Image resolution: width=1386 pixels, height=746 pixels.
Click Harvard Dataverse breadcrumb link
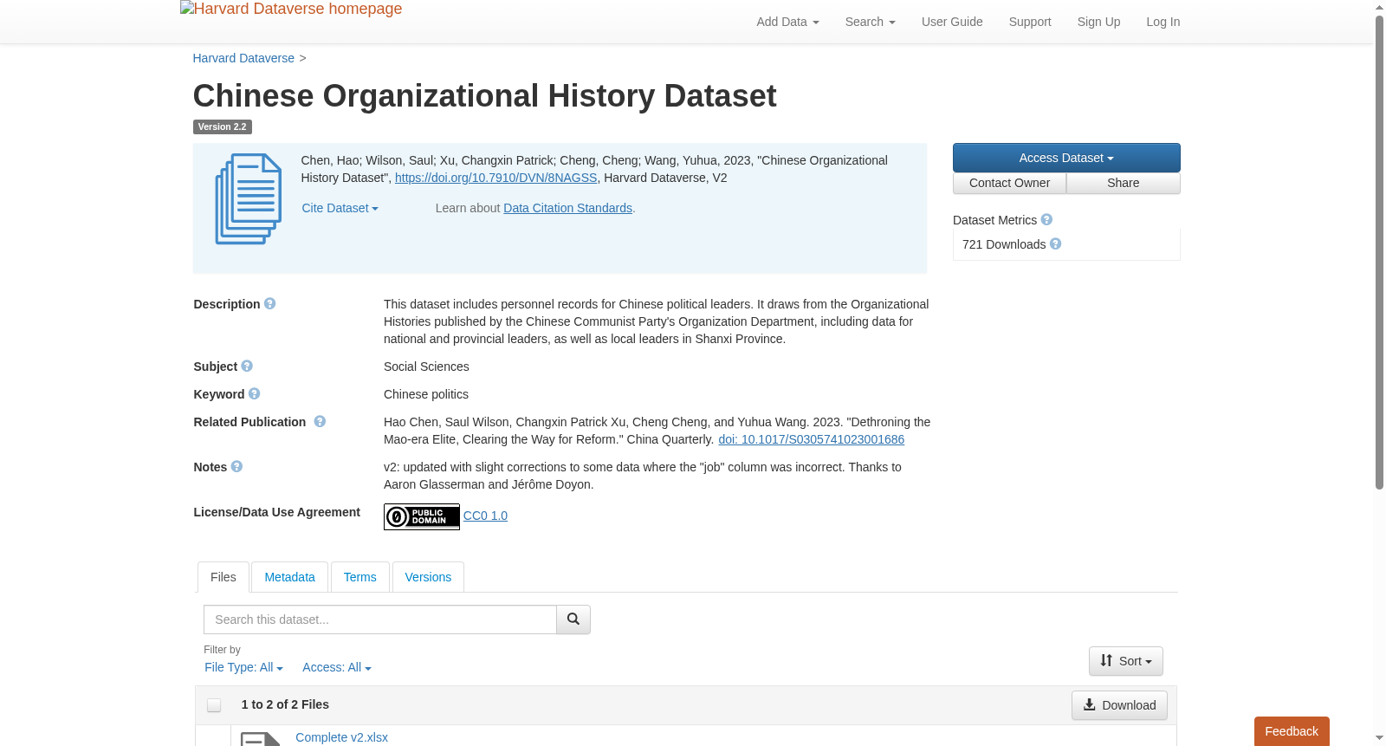click(243, 58)
